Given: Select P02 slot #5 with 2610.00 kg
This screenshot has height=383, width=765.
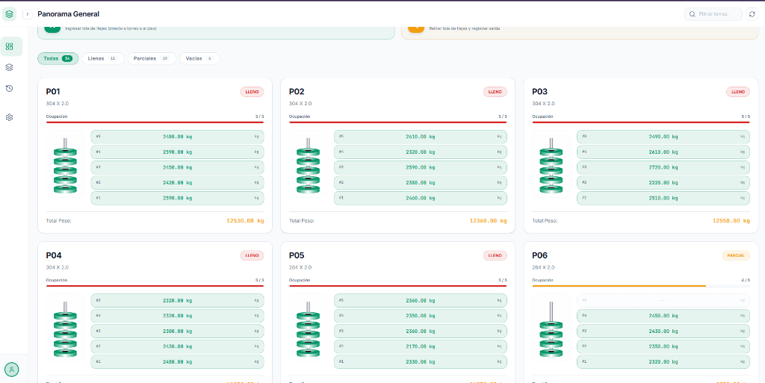Looking at the screenshot, I should [x=421, y=137].
